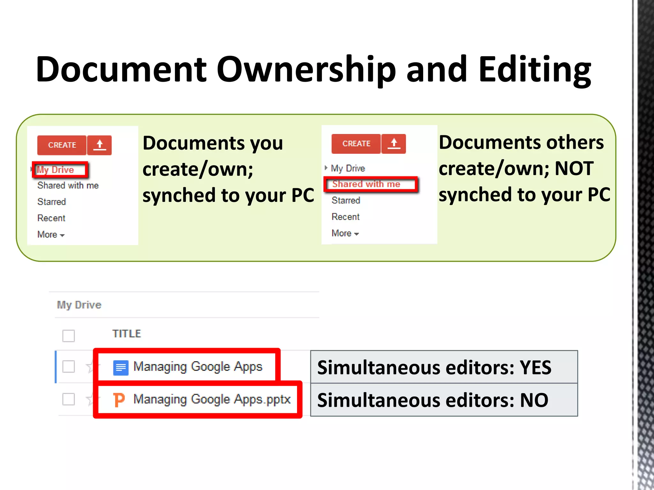The height and width of the screenshot is (490, 654).
Task: Select My Drive in the left Drive panel
Action: coord(56,170)
